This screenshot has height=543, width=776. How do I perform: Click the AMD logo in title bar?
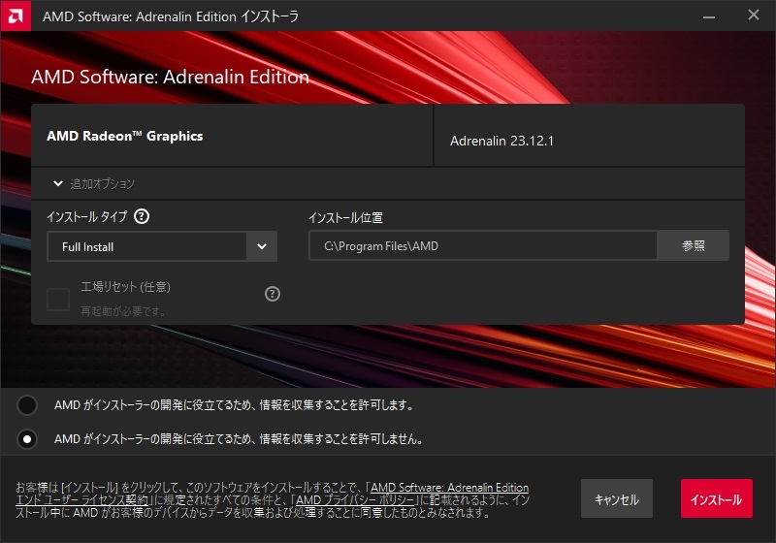16,16
